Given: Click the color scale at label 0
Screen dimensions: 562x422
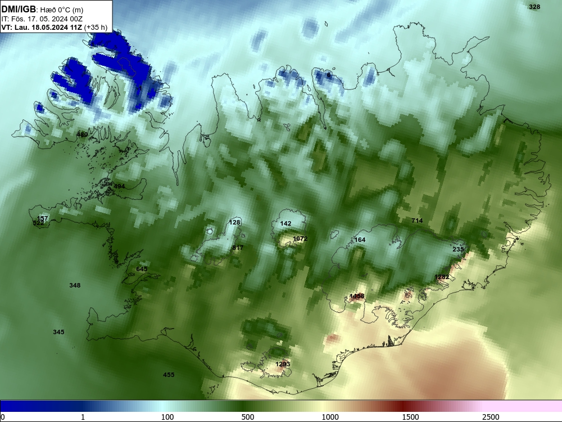Looking at the screenshot, I should pos(2,417).
